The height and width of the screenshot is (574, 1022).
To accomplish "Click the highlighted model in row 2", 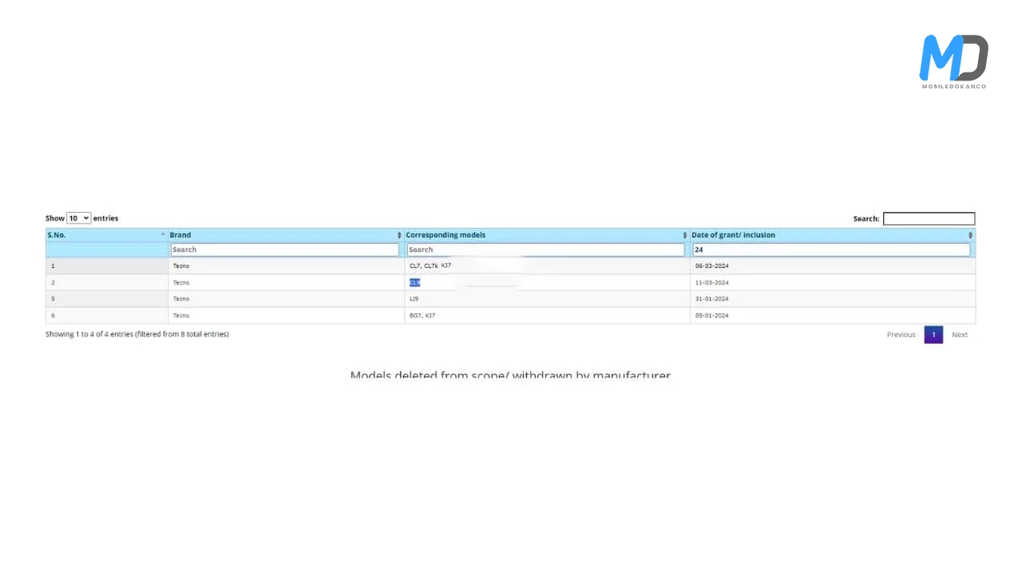I will [x=414, y=282].
